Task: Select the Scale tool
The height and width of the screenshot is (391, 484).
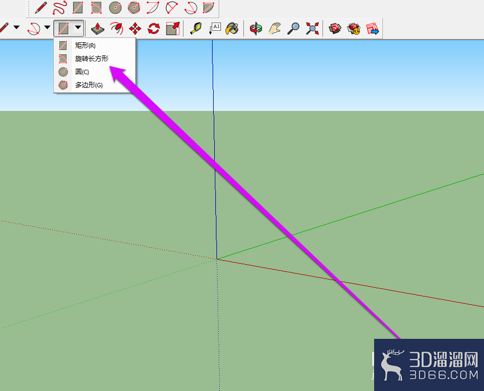Action: point(173,29)
